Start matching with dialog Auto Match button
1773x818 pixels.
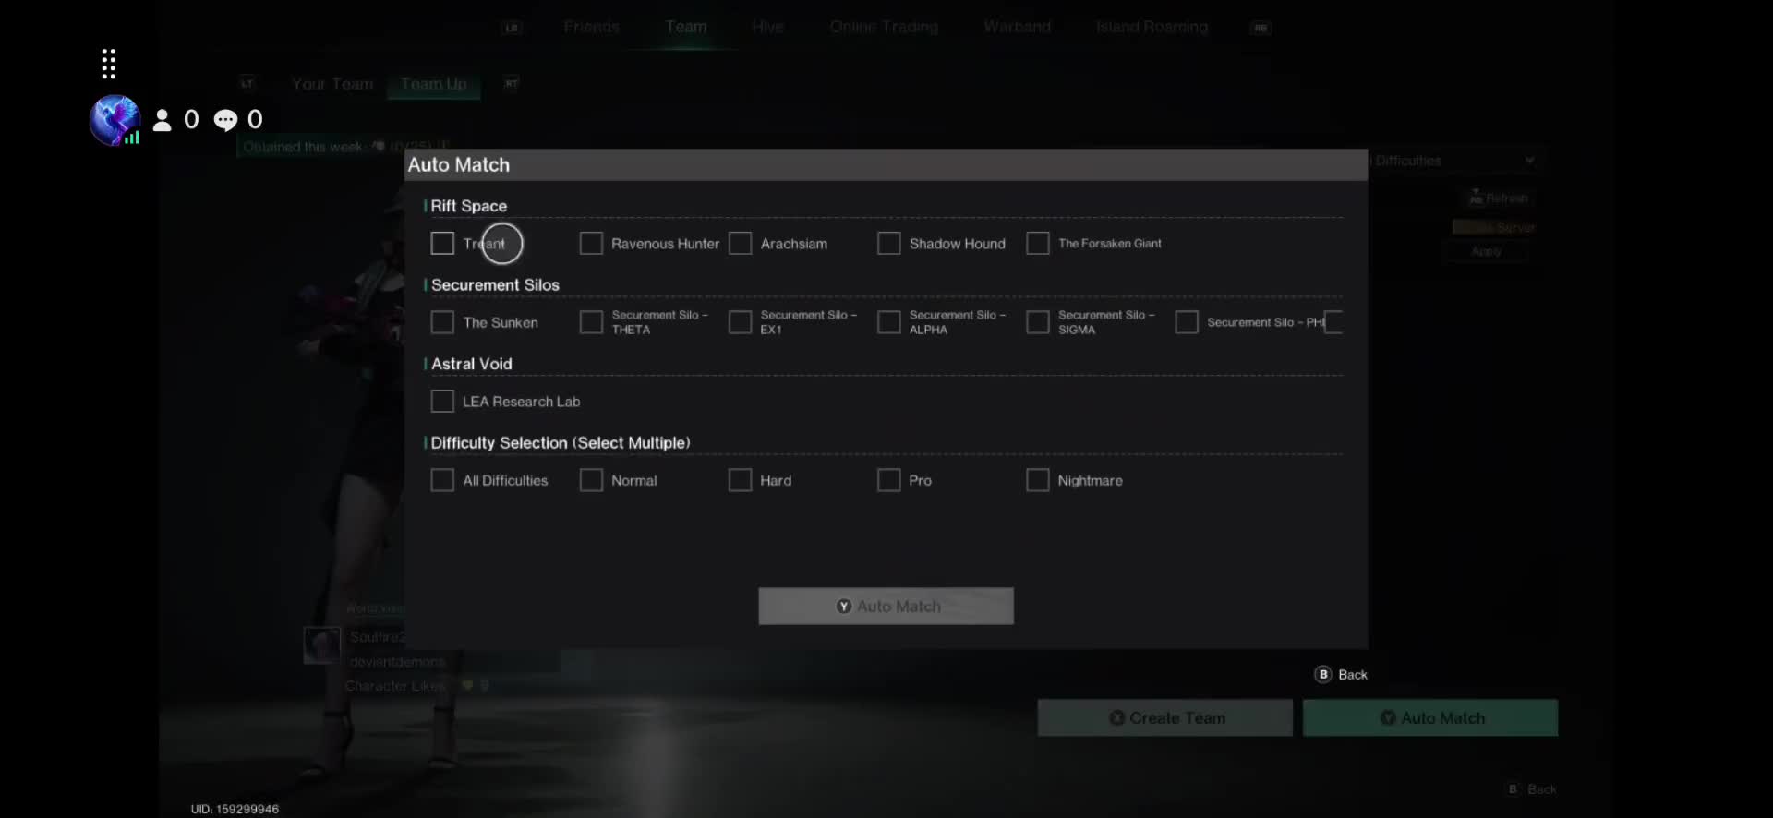click(886, 607)
